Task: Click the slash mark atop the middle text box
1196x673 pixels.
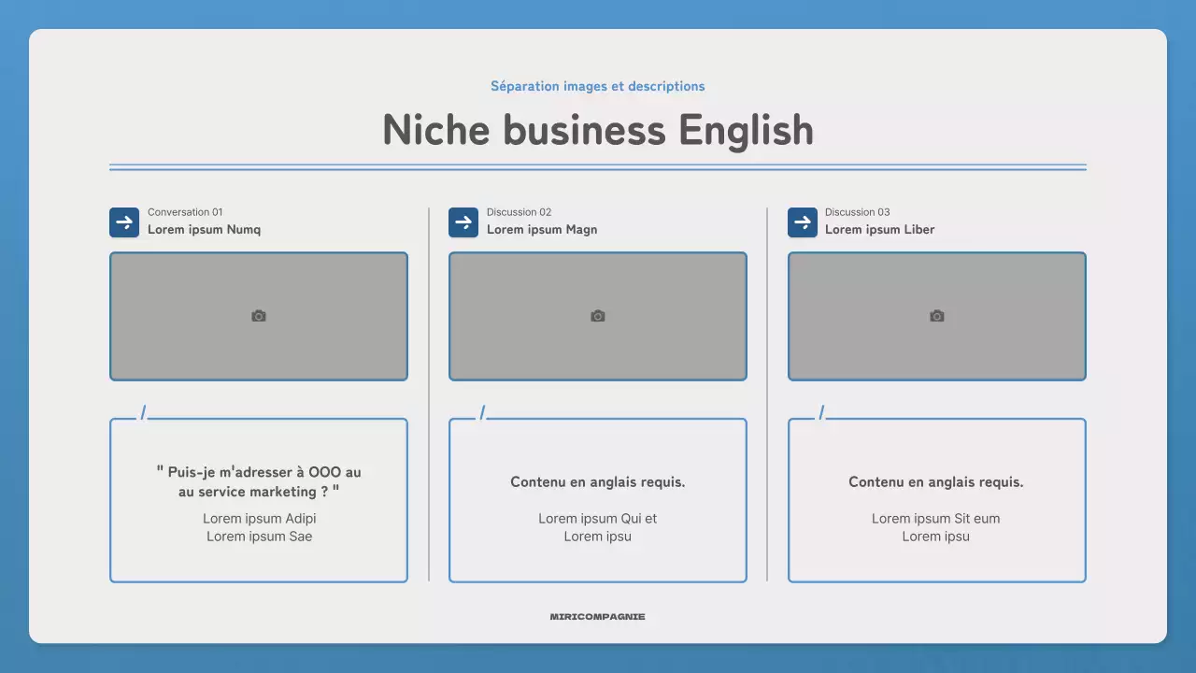Action: (482, 413)
